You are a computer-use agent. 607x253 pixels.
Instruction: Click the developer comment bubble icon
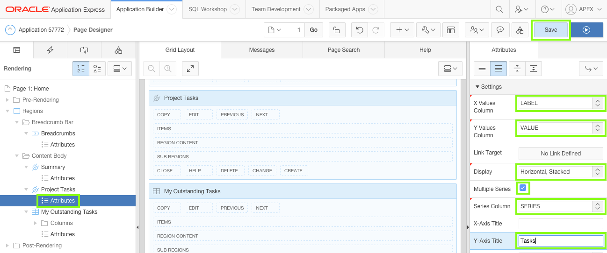[500, 30]
